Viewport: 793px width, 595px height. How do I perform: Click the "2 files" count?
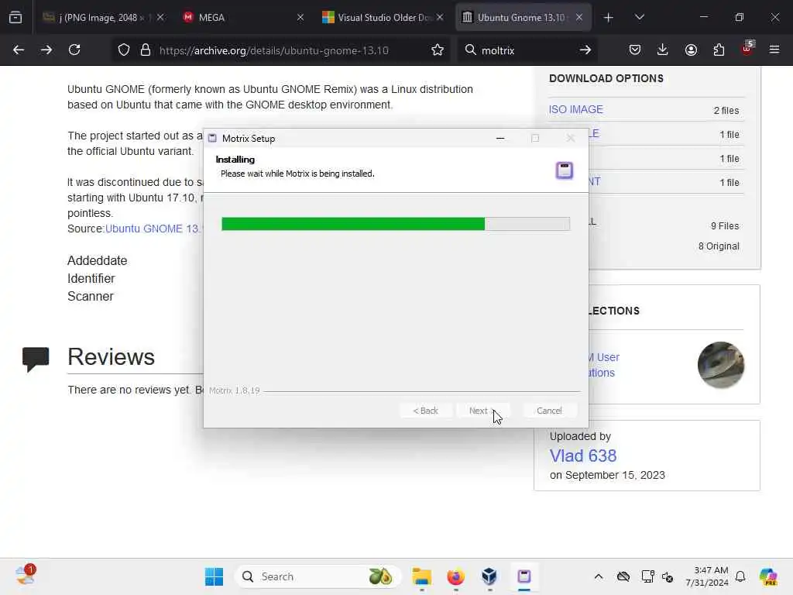(726, 110)
